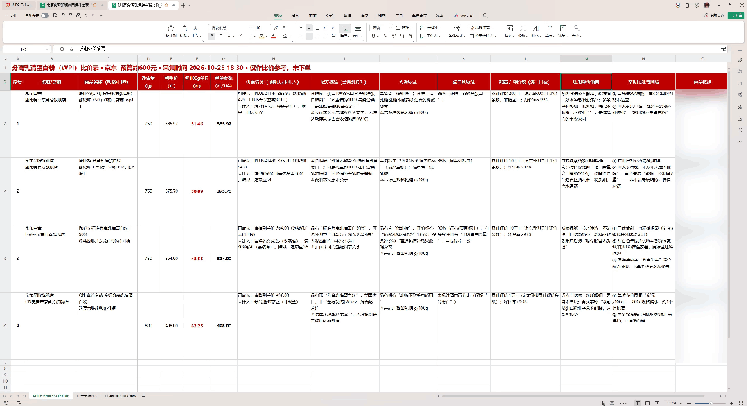Click the price cell 385.97 in row 1
The image size is (748, 407).
[x=171, y=123]
